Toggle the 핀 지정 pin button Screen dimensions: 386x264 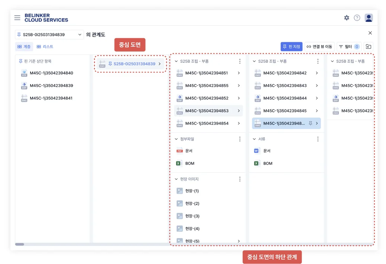click(292, 47)
